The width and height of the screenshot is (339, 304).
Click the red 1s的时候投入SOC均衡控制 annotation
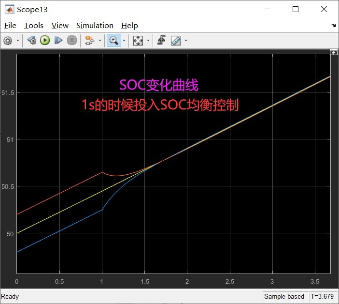(x=160, y=105)
